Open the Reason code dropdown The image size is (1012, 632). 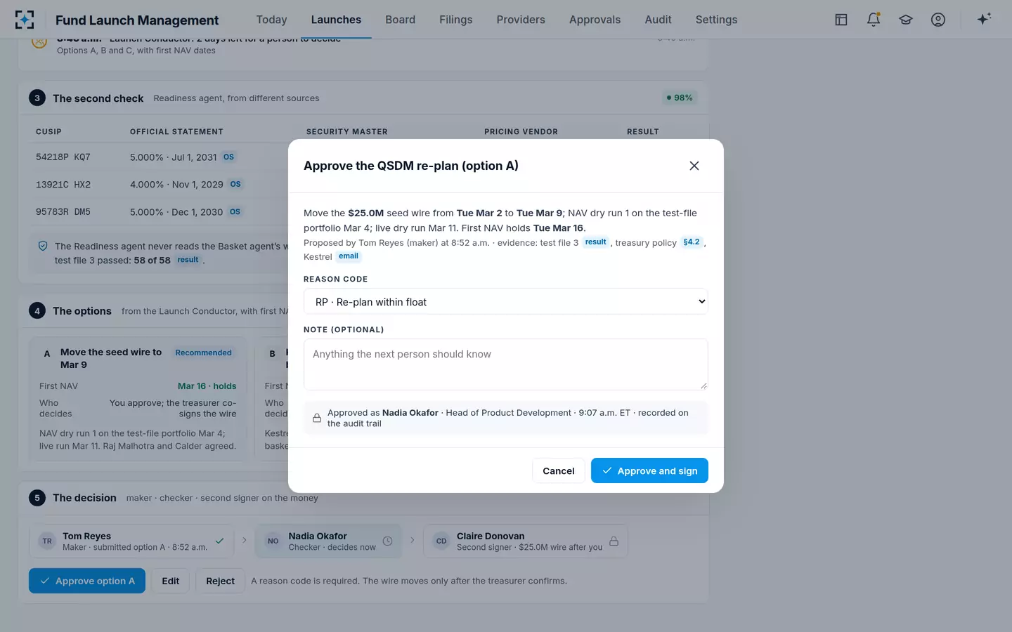506,302
